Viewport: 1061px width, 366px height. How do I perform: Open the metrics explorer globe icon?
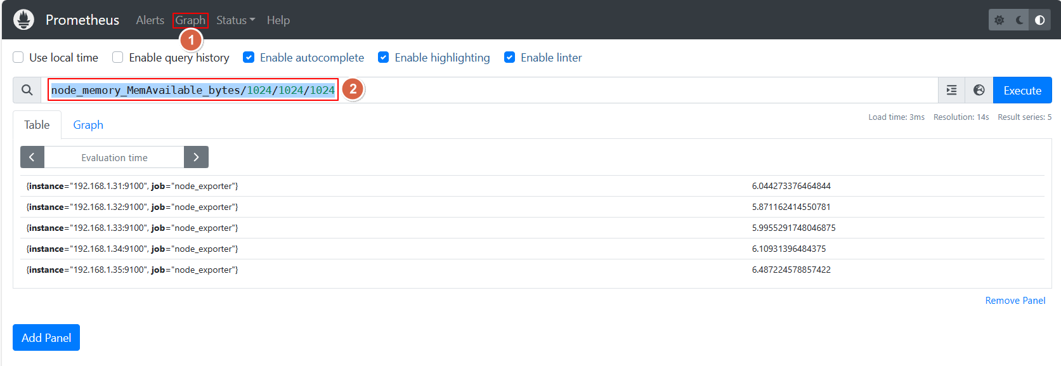point(979,90)
